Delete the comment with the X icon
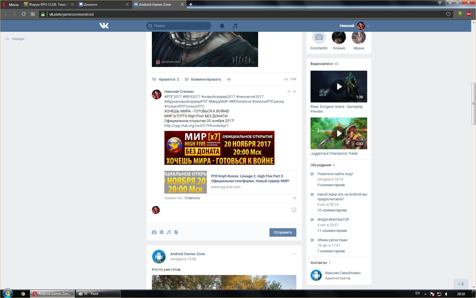The image size is (476, 298). pos(294,91)
